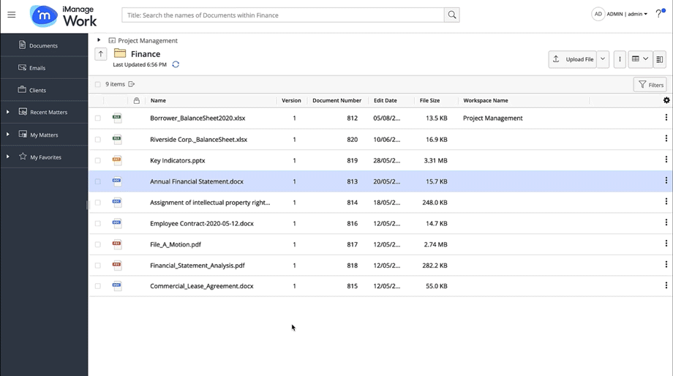Go up one folder level arrow

101,54
